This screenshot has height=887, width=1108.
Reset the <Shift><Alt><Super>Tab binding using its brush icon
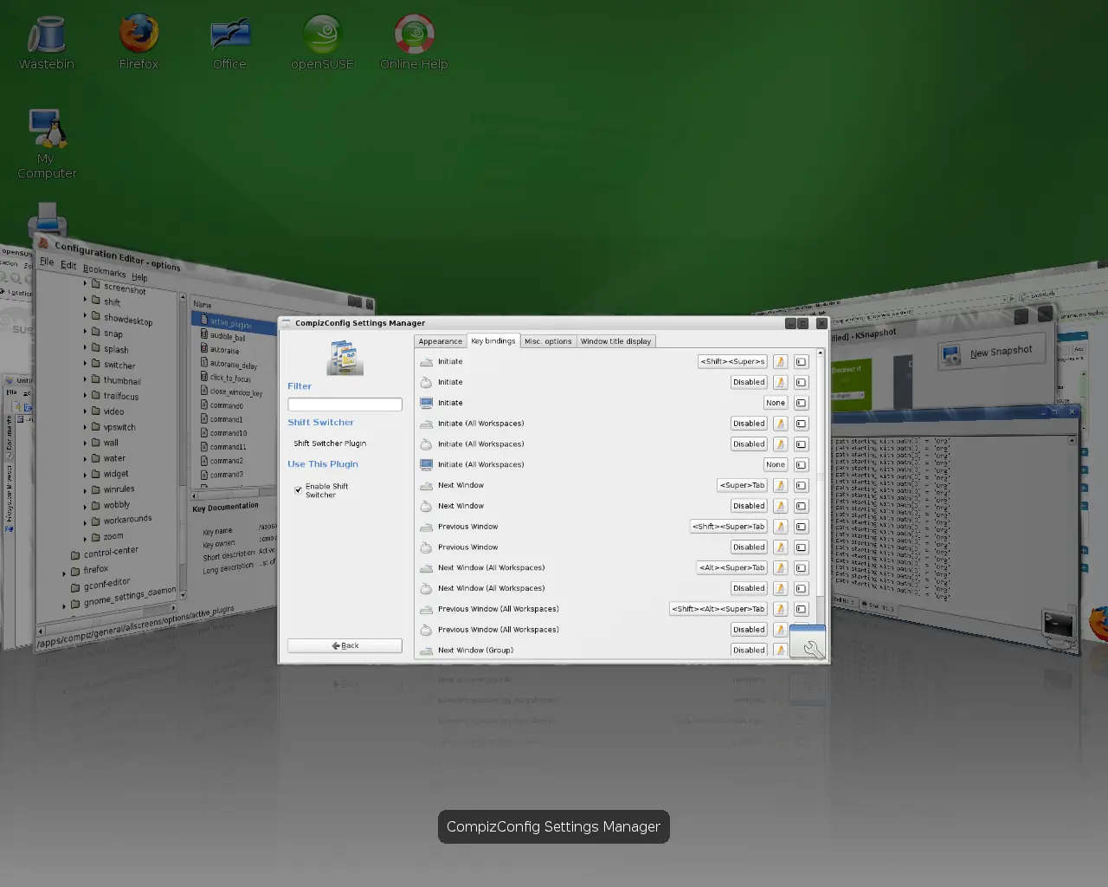point(780,609)
